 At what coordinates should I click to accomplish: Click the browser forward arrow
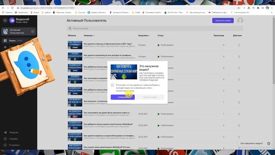point(8,8)
